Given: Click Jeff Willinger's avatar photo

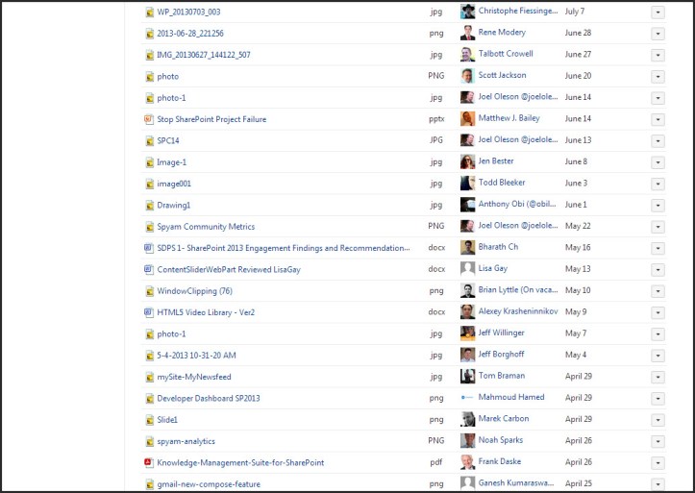Looking at the screenshot, I should 467,333.
